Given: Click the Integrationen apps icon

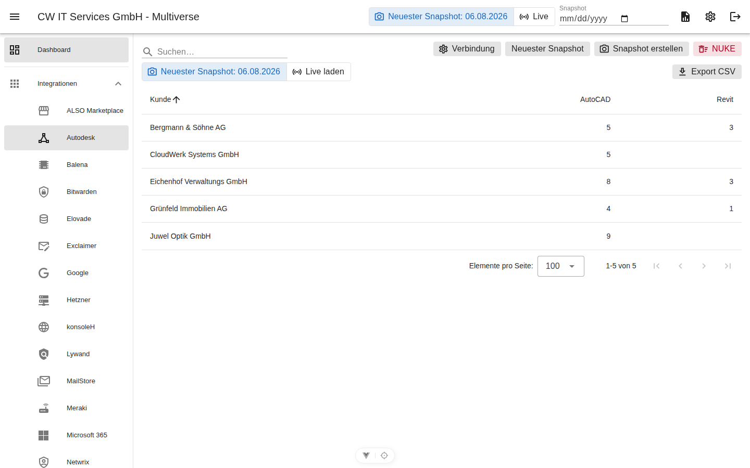Looking at the screenshot, I should coord(15,84).
